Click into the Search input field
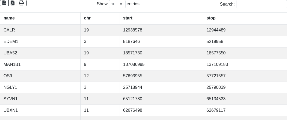The width and height of the screenshot is (287, 120). coord(262,4)
